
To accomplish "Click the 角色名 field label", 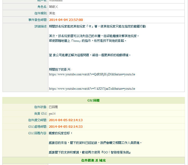I will (x=41, y=7).
